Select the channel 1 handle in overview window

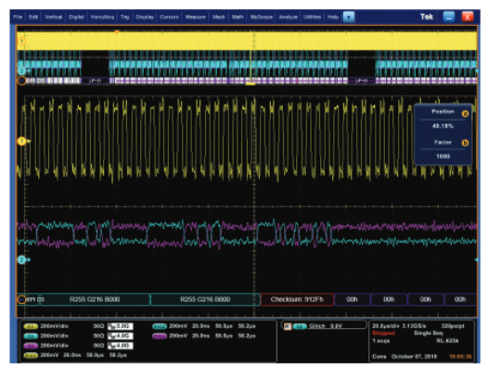click(x=21, y=41)
